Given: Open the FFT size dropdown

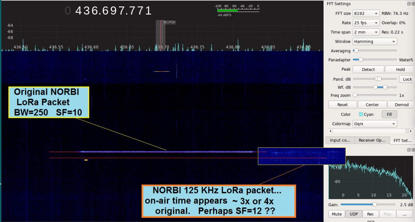Looking at the screenshot, I should [x=366, y=13].
